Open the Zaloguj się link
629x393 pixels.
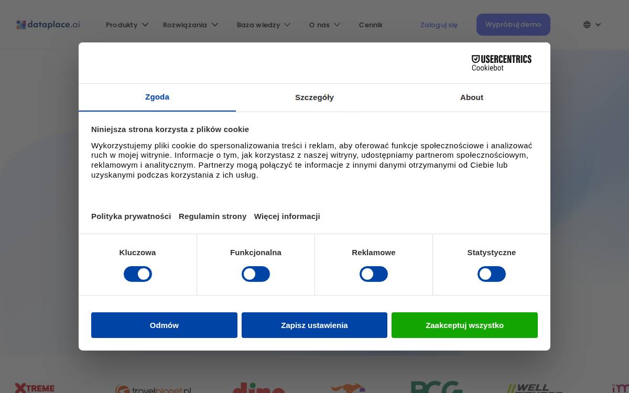pyautogui.click(x=439, y=25)
